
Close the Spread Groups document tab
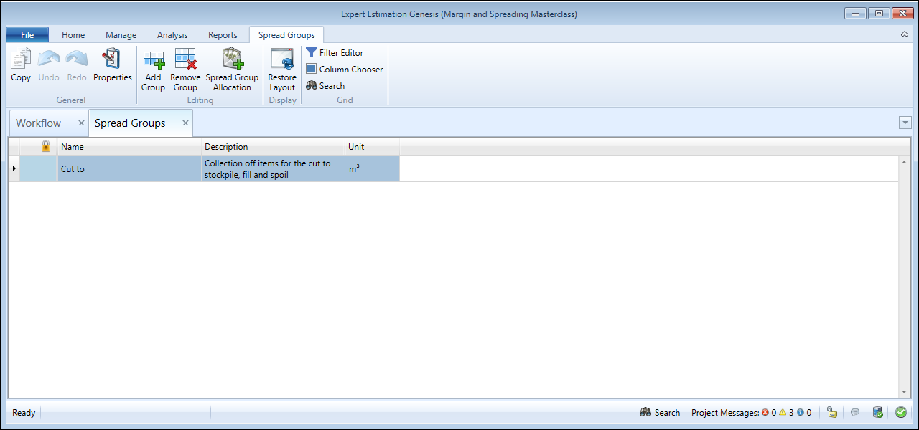(x=185, y=123)
